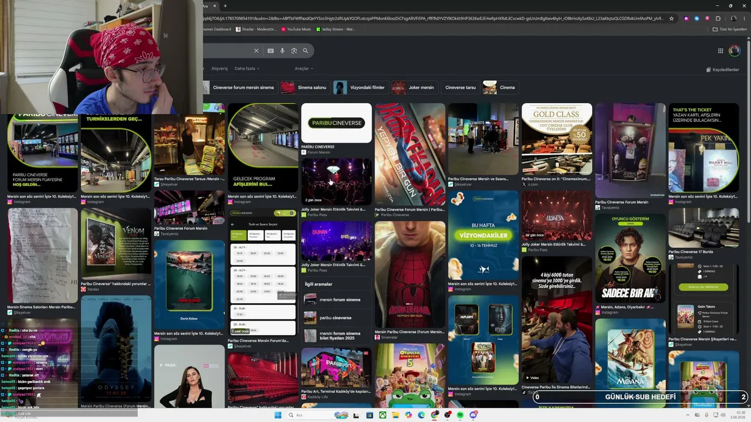The image size is (751, 422).
Task: Select the Cinema filter chip
Action: click(x=500, y=87)
